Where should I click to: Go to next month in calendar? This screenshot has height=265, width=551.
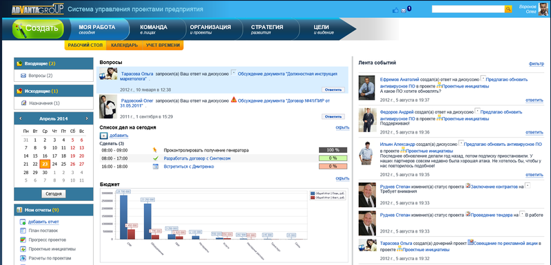point(87,118)
